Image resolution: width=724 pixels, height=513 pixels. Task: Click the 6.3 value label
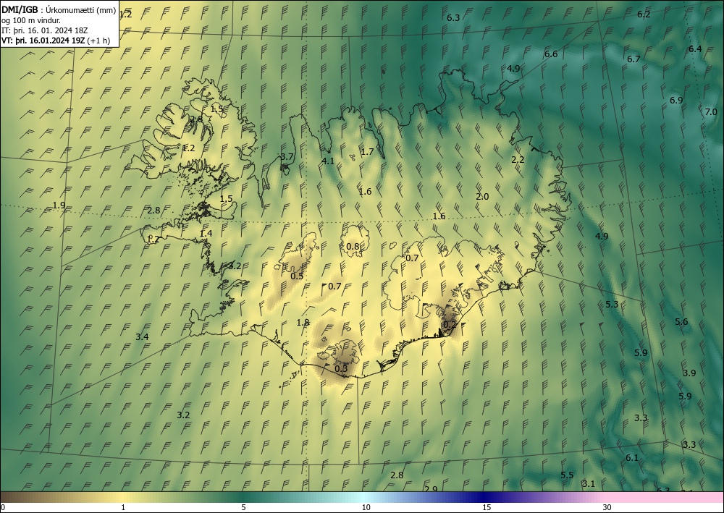point(453,18)
